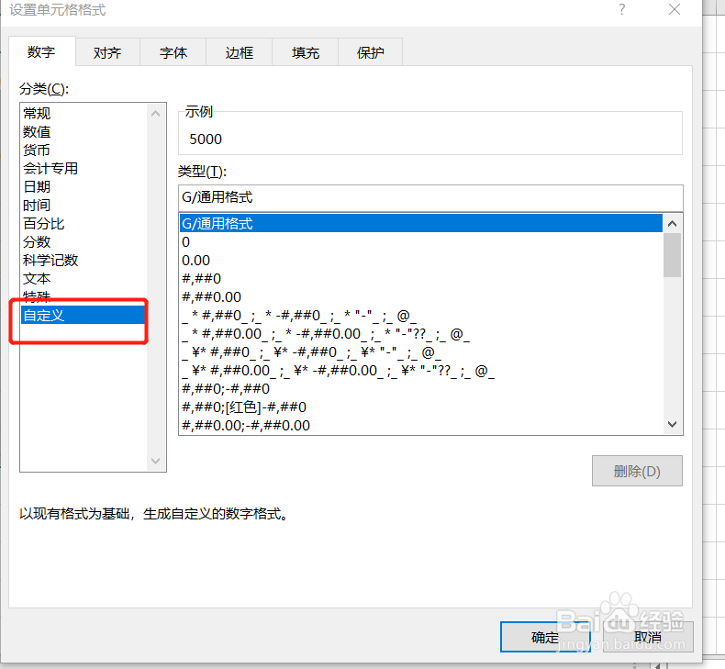Select format #,##0.00 in type list
725x669 pixels.
point(420,296)
